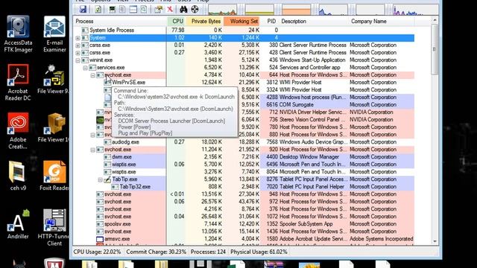Viewport: 477px width, 268px height.
Task: Collapse the wininit.exe tree node
Action: pos(78,60)
